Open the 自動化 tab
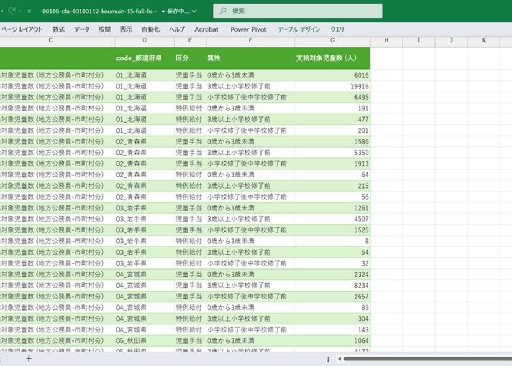Image resolution: width=512 pixels, height=366 pixels. point(151,29)
